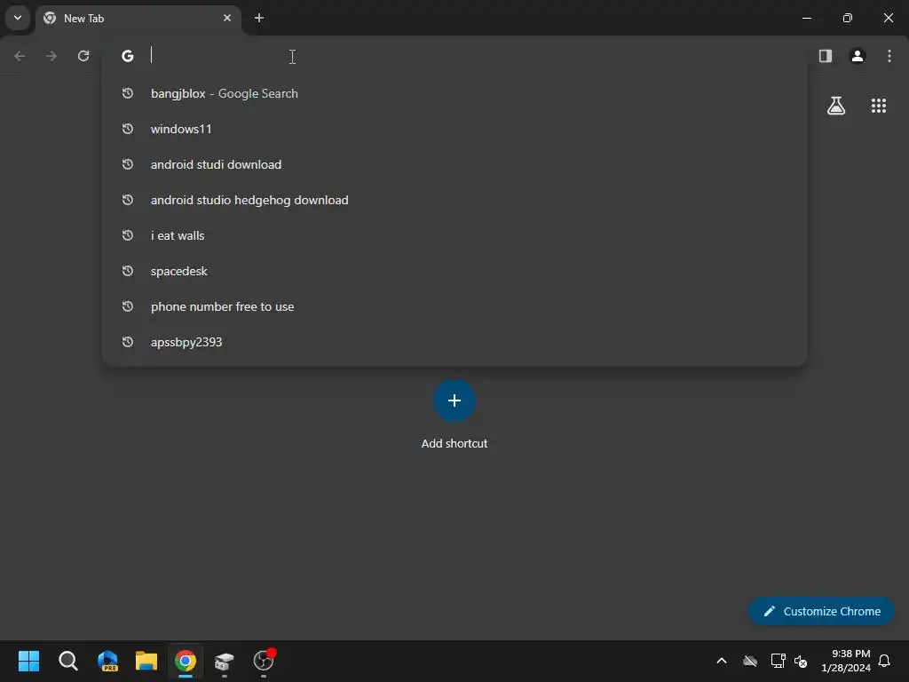Click the Add shortcut plus button

(454, 400)
